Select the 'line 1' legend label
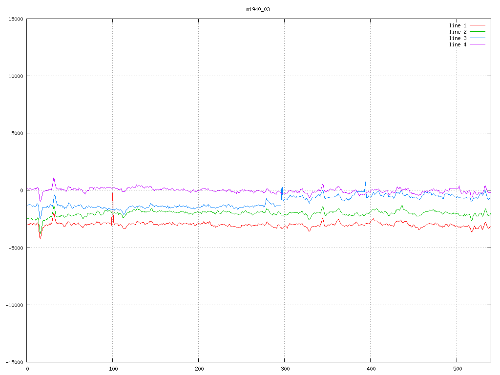The image size is (500, 375). (x=458, y=25)
